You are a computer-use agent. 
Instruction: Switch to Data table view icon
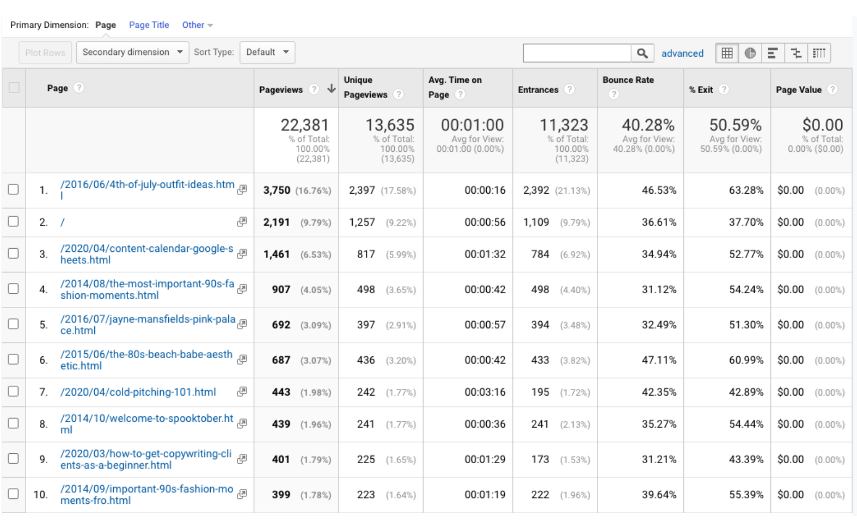coord(727,53)
